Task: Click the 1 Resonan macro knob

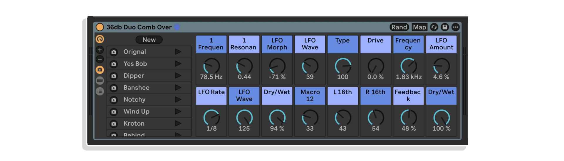Action: pyautogui.click(x=244, y=66)
